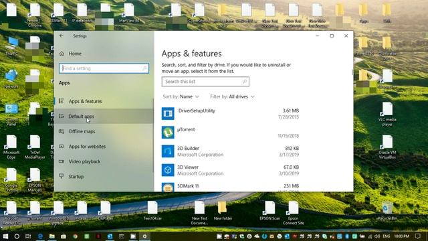
Task: Select the Recycle Bin desktop icon
Action: point(387,211)
